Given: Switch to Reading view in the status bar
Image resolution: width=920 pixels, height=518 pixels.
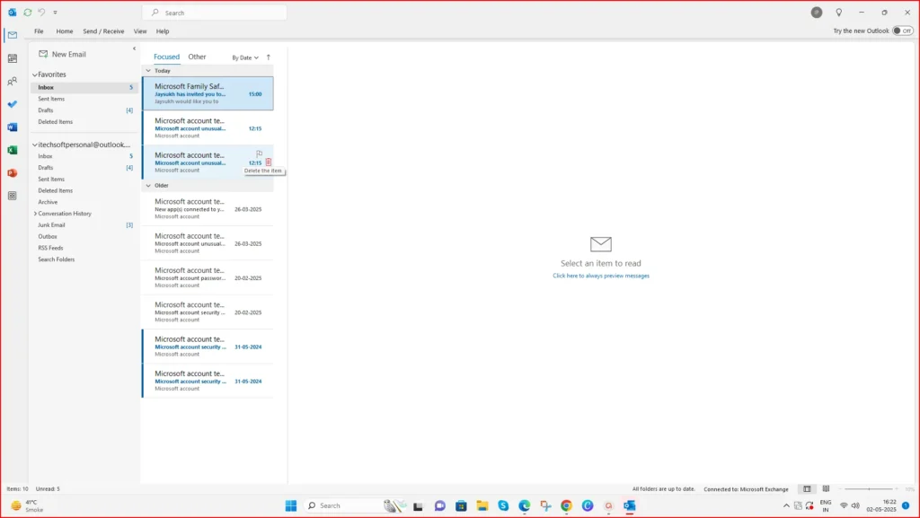Looking at the screenshot, I should pyautogui.click(x=825, y=489).
